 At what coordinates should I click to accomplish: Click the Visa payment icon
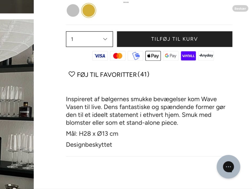pyautogui.click(x=100, y=56)
